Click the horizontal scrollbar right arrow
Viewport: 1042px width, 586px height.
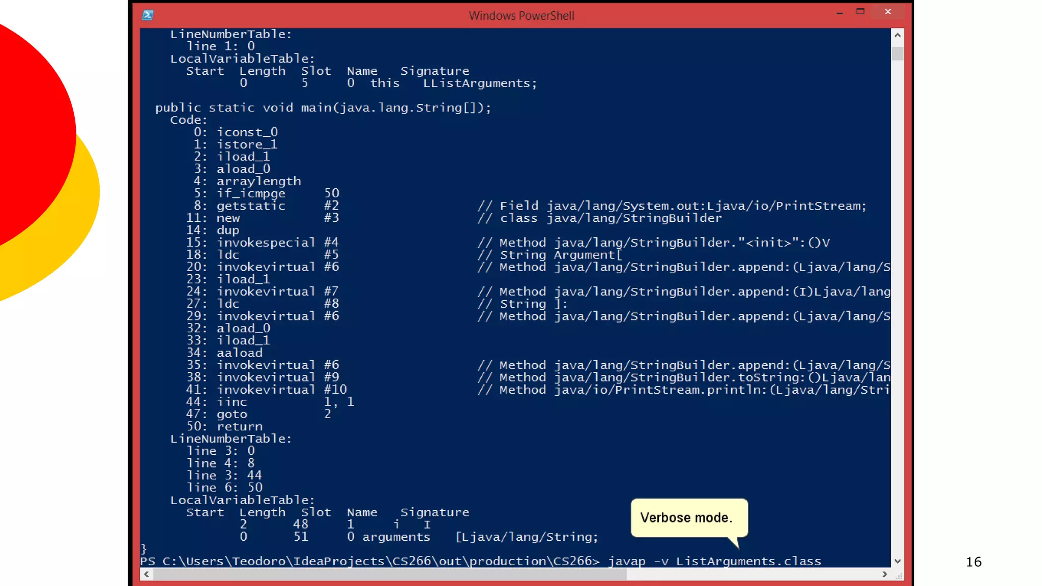[x=885, y=574]
